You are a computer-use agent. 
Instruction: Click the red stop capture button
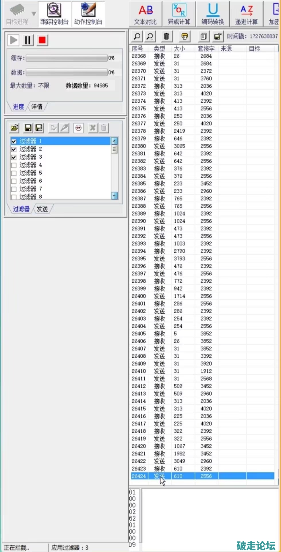(42, 40)
